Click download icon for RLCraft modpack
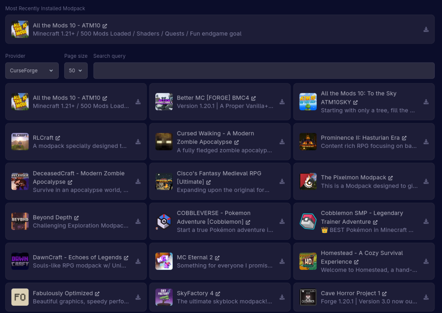The height and width of the screenshot is (313, 442). coord(138,142)
